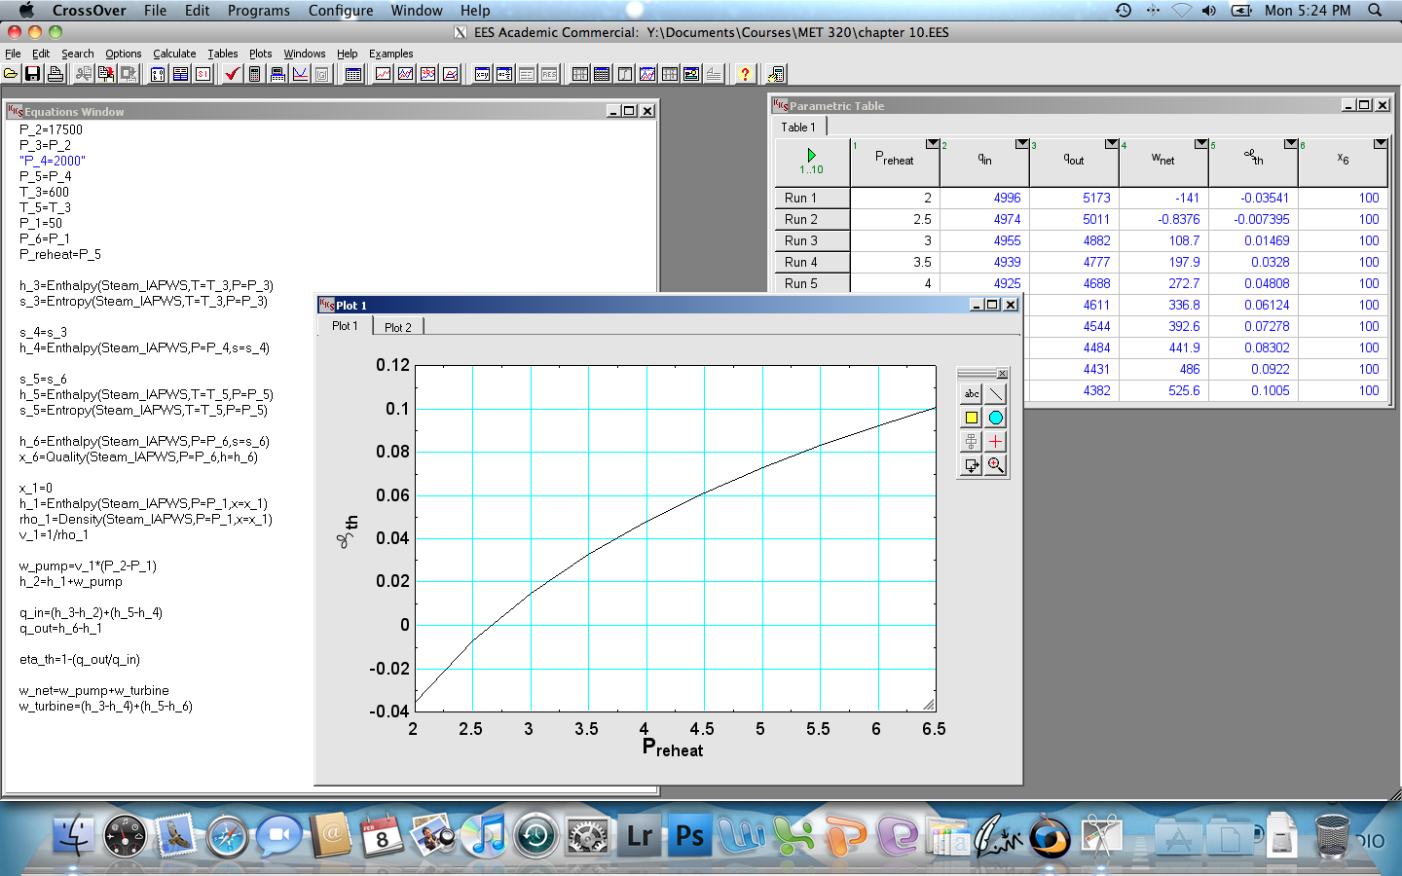Open the w_net column header dropdown arrow
The image size is (1402, 876).
(x=1200, y=144)
